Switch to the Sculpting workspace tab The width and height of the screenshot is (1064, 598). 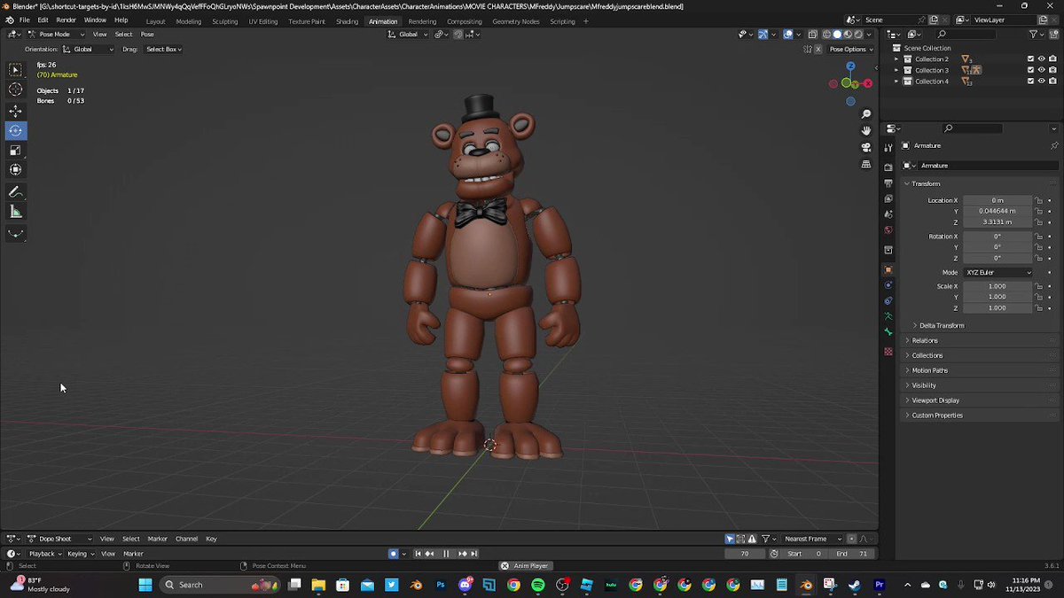click(x=224, y=21)
